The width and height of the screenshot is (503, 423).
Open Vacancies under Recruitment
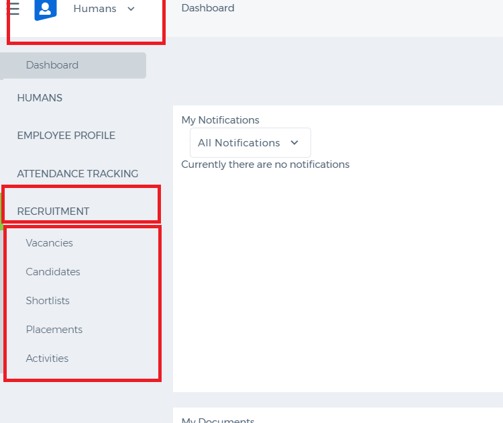point(50,243)
